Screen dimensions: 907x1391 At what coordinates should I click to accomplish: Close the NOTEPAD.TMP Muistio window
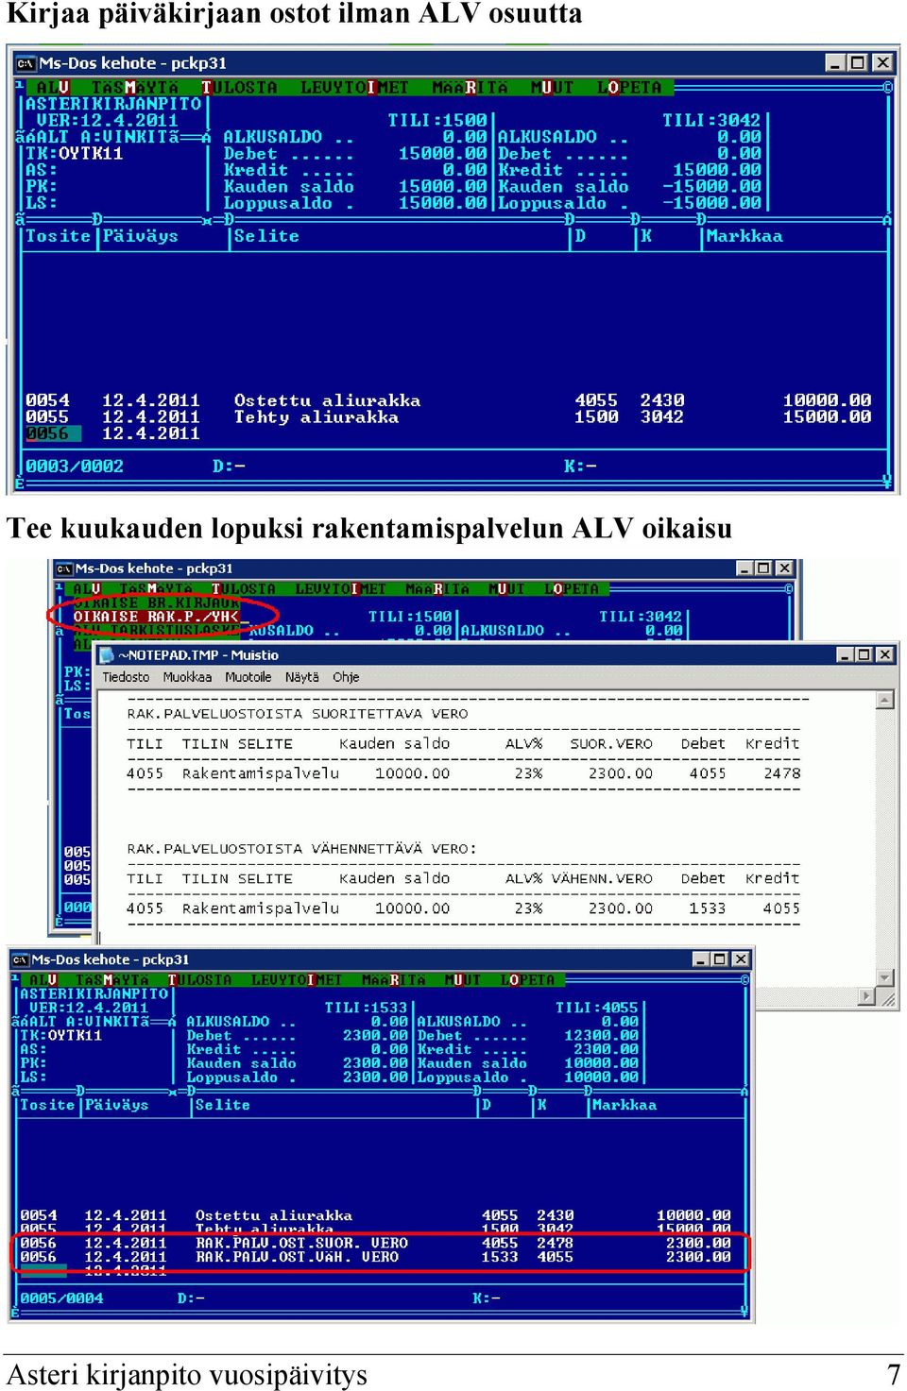885,654
